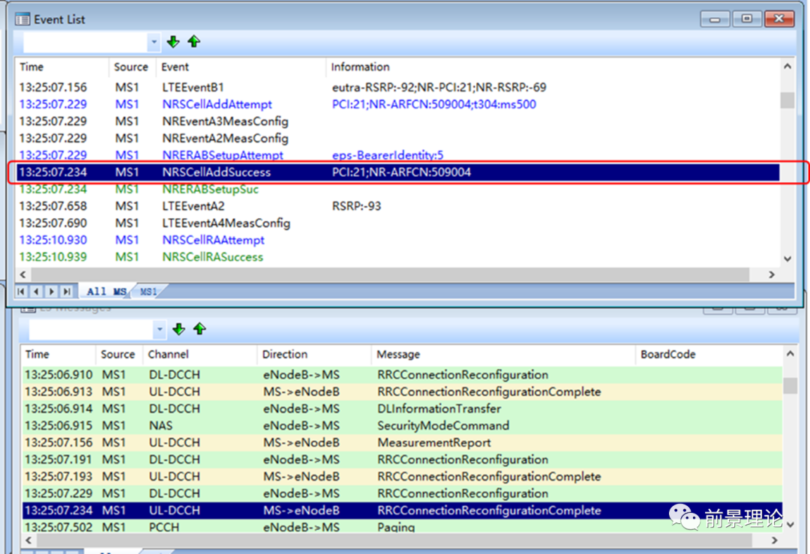Click Event List vertical scrollbar down arrow
The height and width of the screenshot is (554, 810).
787,259
